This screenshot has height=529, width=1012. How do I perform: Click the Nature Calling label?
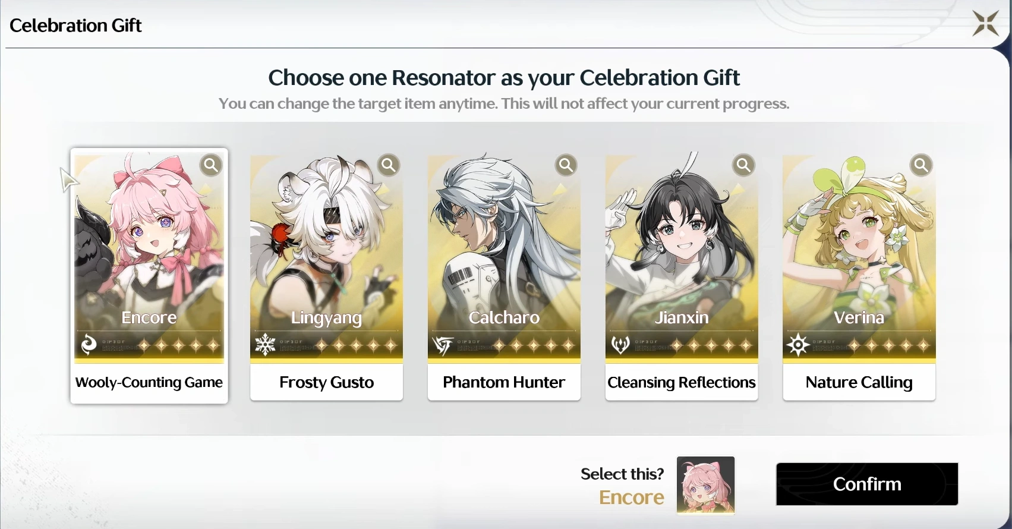coord(859,382)
